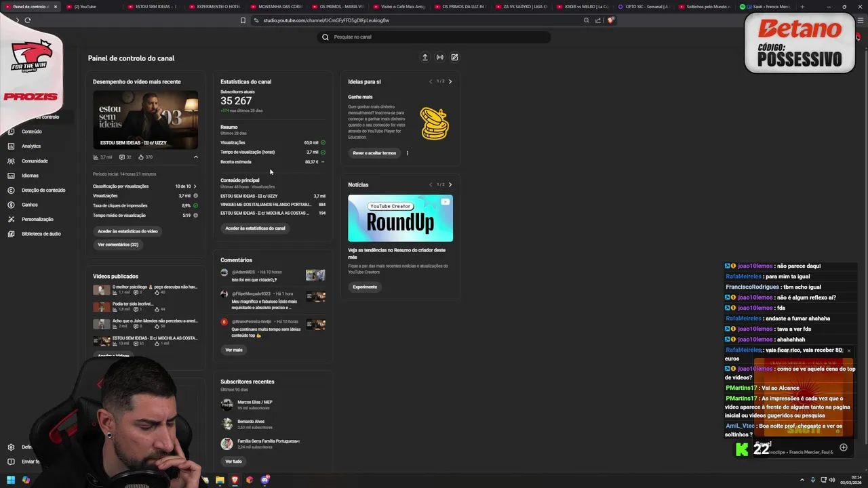Click the upload videos icon
Screen dimensions: 868x488
coord(425,58)
